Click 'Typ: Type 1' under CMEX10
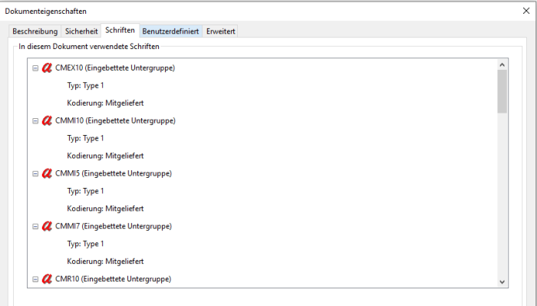 tap(85, 85)
